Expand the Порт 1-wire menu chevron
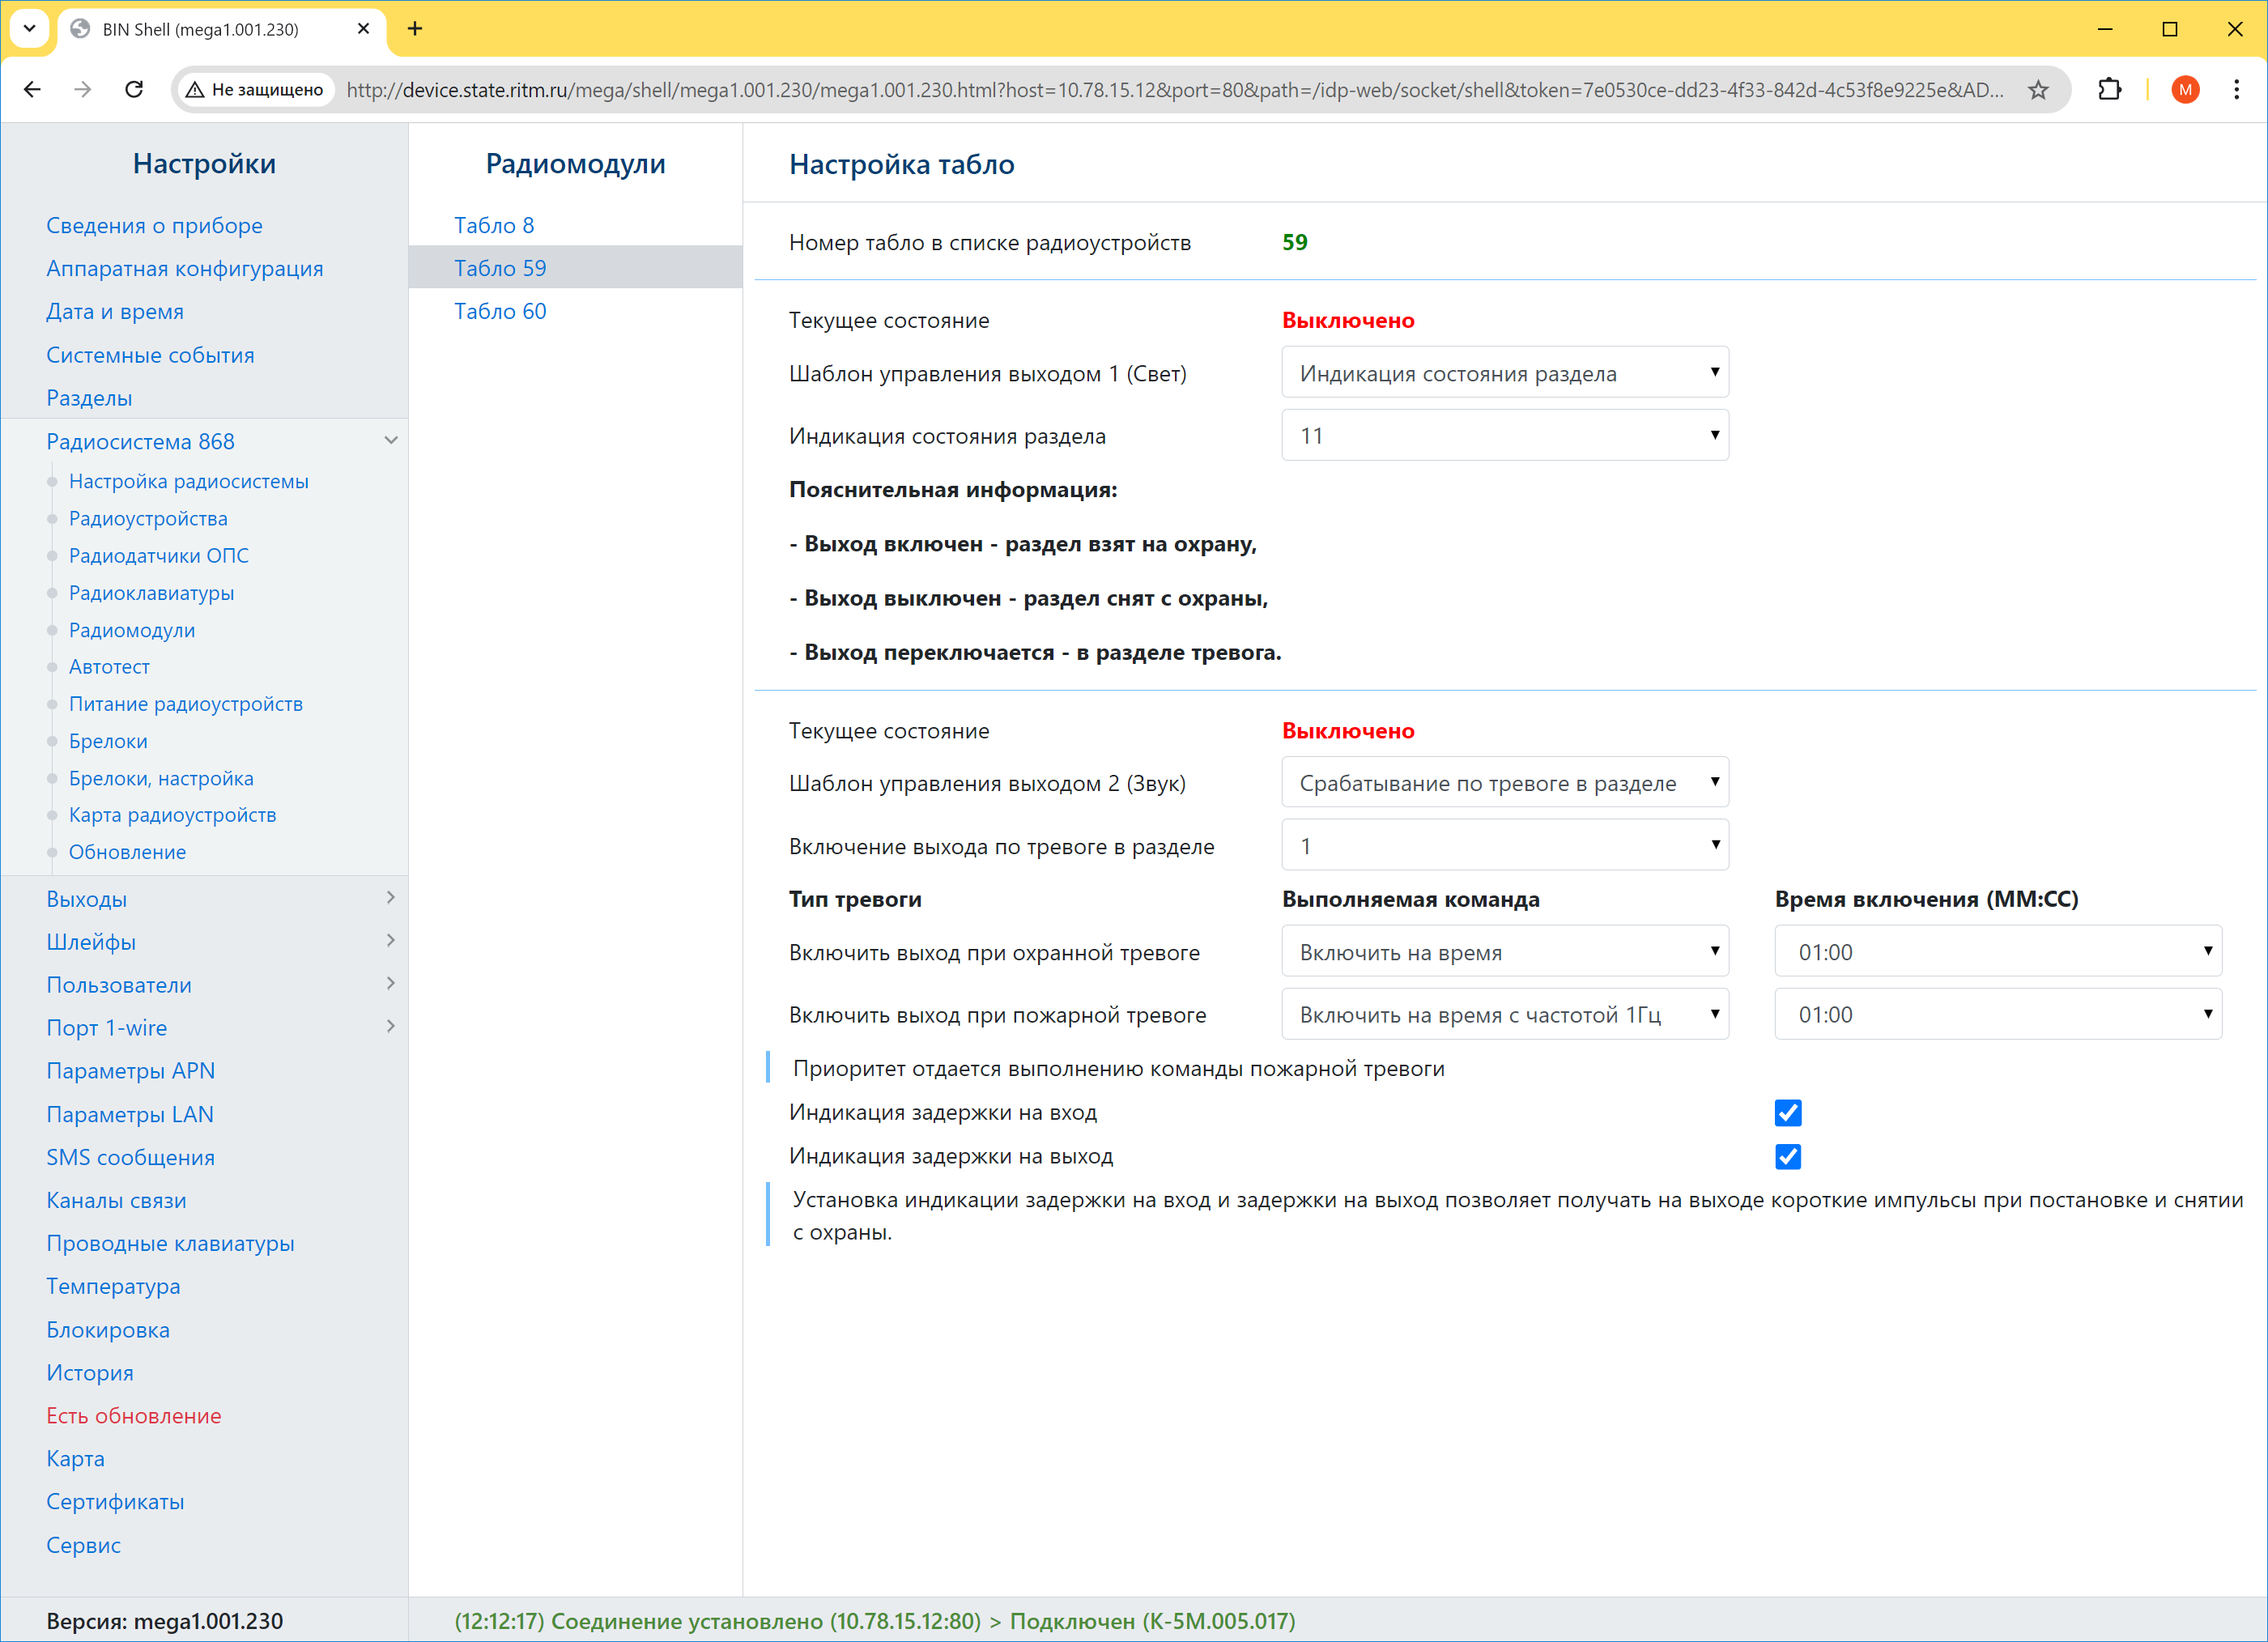2268x1642 pixels. pyautogui.click(x=391, y=1026)
